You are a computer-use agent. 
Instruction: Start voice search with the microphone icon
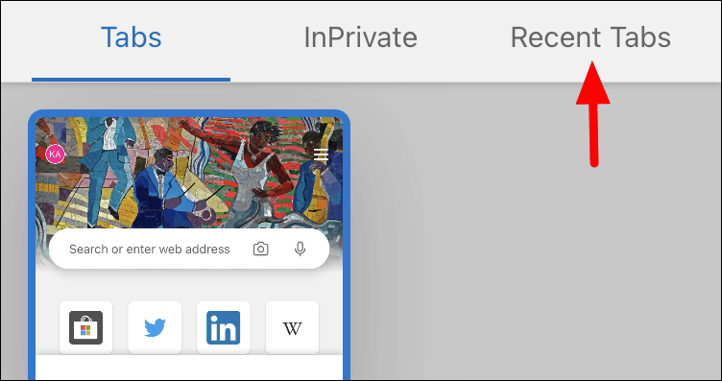tap(301, 249)
